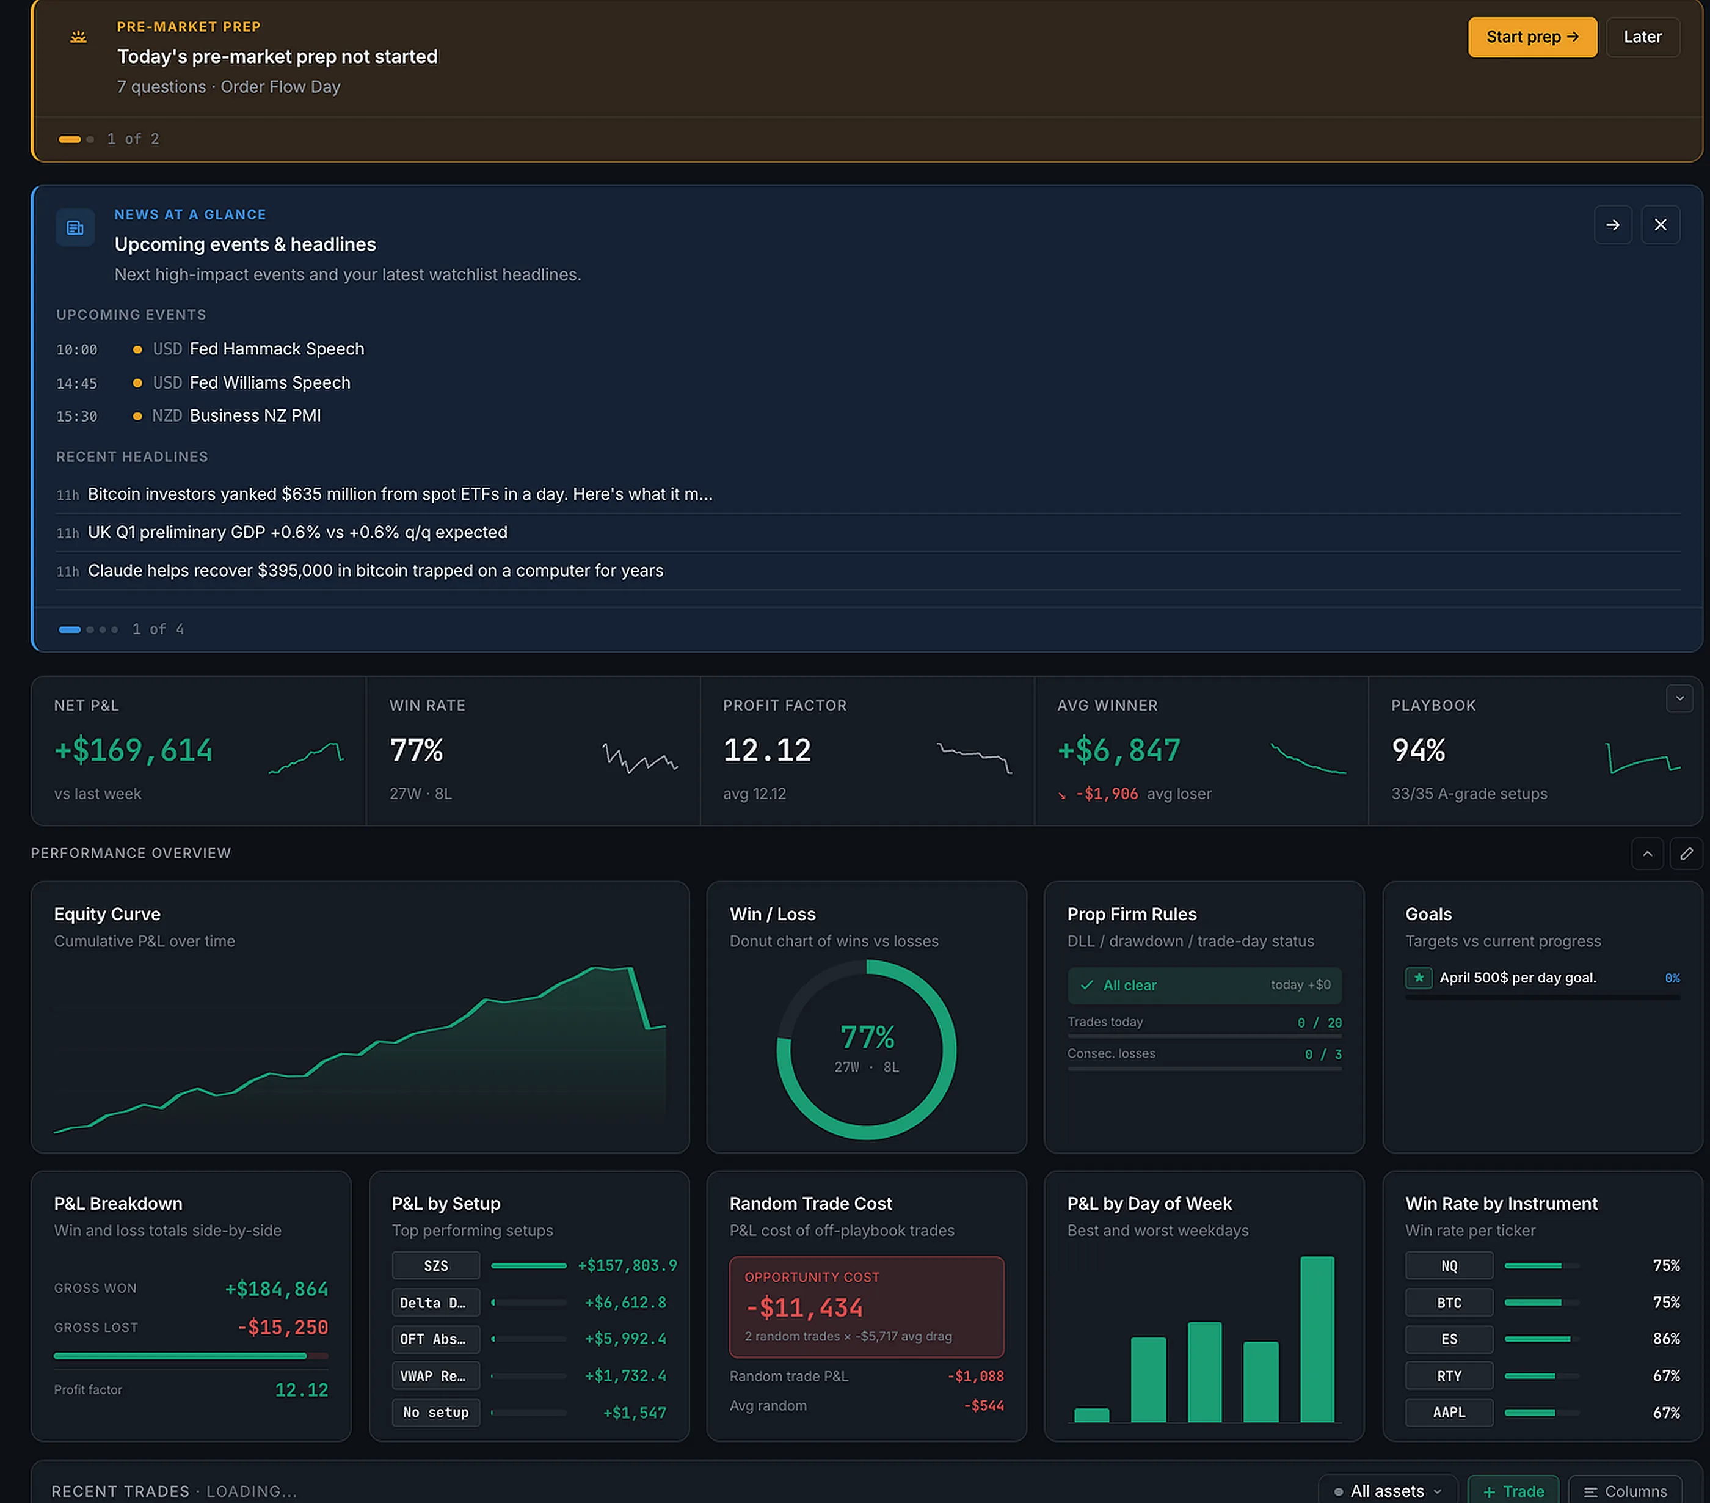Viewport: 1710px width, 1503px height.
Task: Select the active pager pill in news card
Action: pos(70,629)
